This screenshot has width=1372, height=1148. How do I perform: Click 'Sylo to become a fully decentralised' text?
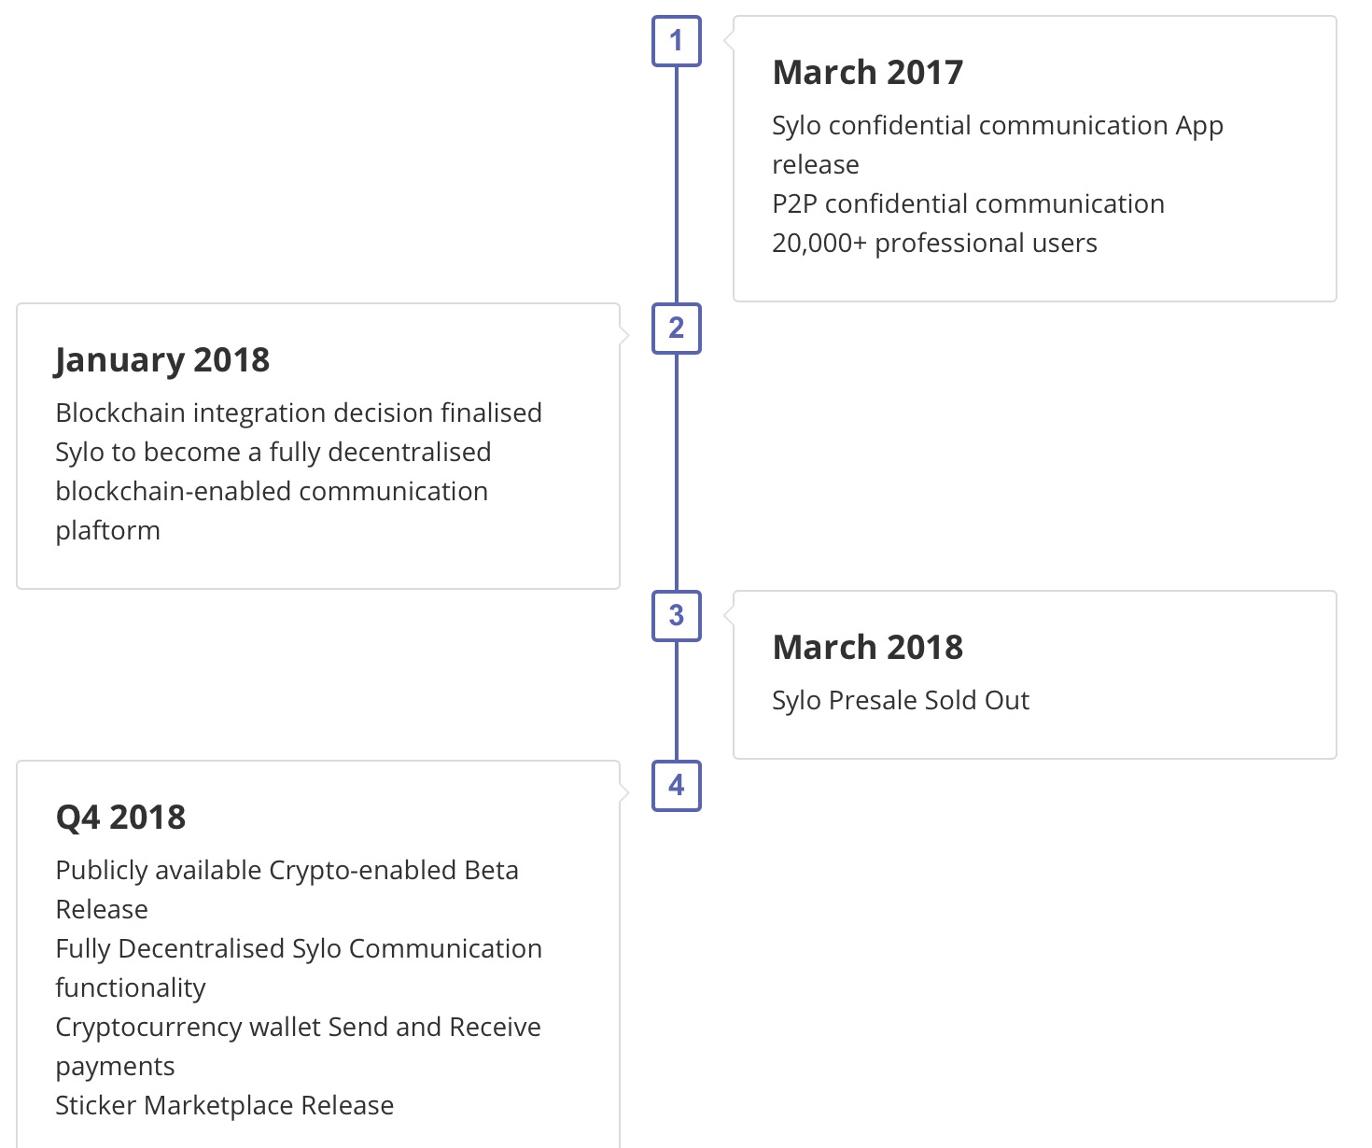click(273, 453)
